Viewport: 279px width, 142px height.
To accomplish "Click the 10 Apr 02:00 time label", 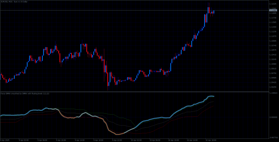I will coord(136,140).
